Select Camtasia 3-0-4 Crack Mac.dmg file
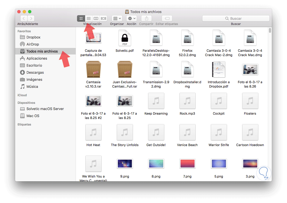Screen dimensions: 287x203 point(250,38)
